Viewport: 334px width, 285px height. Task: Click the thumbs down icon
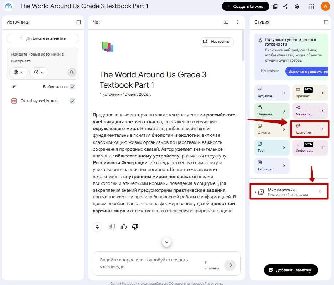(135, 227)
